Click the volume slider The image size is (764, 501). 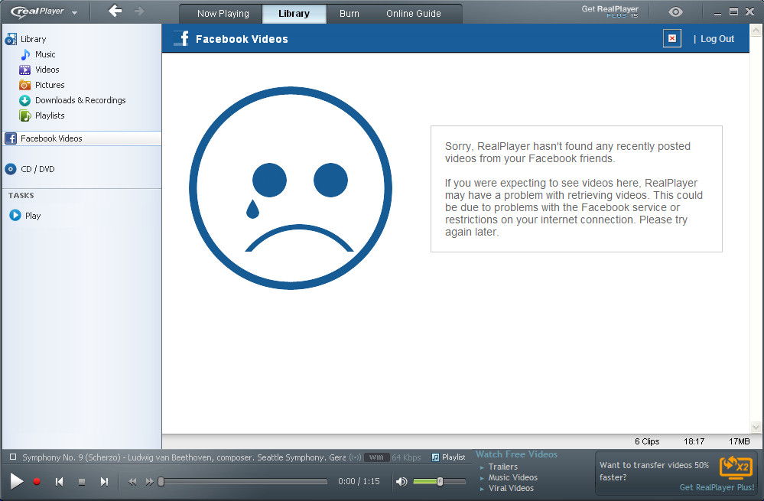tap(439, 482)
